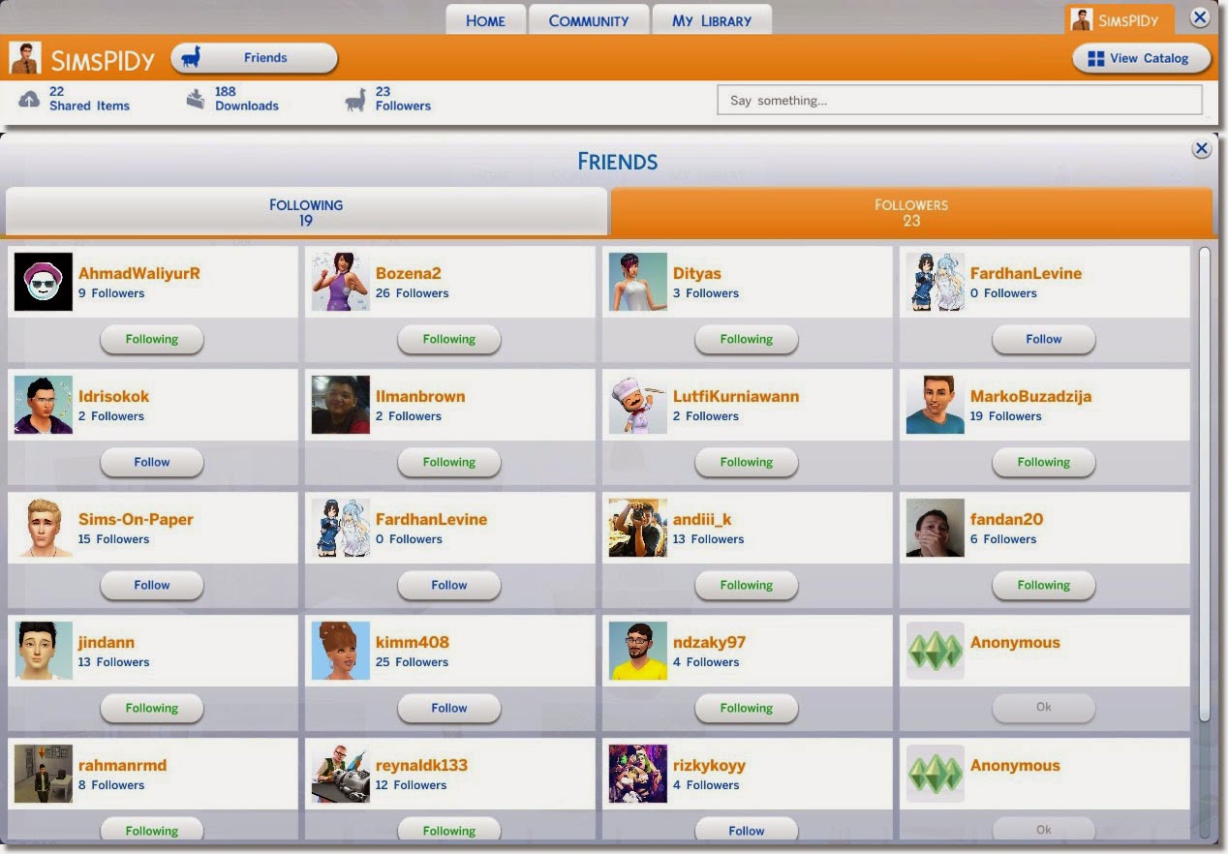Open the reynaldk133 profile name
This screenshot has width=1228, height=854.
pyautogui.click(x=421, y=766)
